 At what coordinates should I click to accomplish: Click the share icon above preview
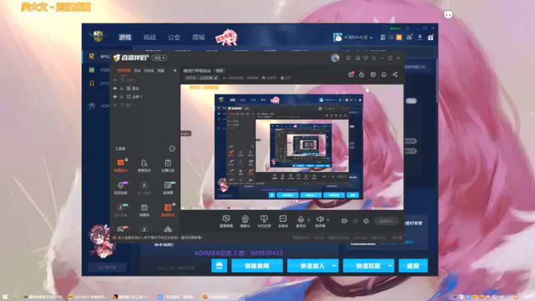click(395, 74)
